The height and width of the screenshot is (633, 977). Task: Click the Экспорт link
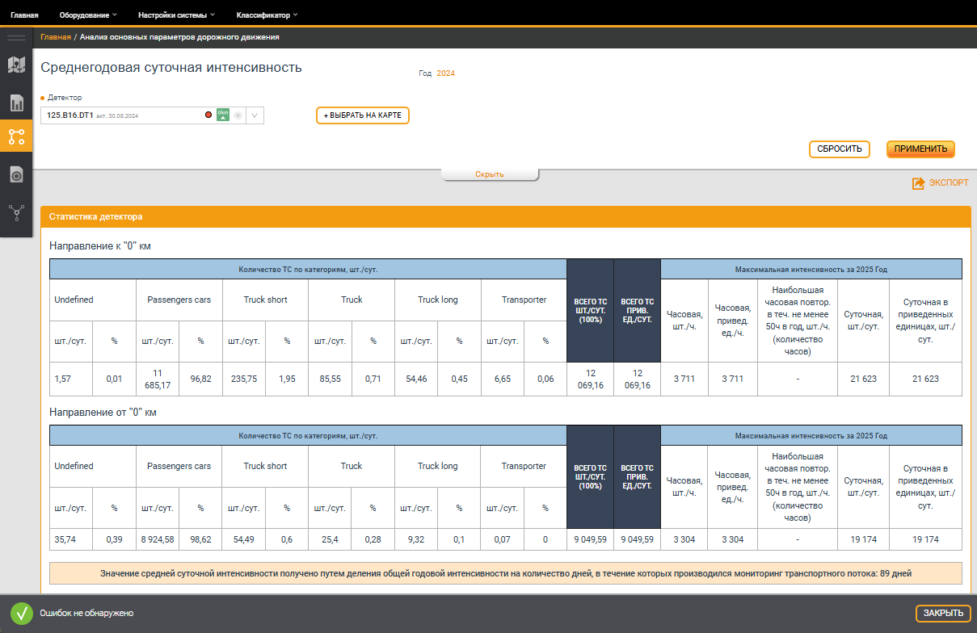(x=948, y=183)
